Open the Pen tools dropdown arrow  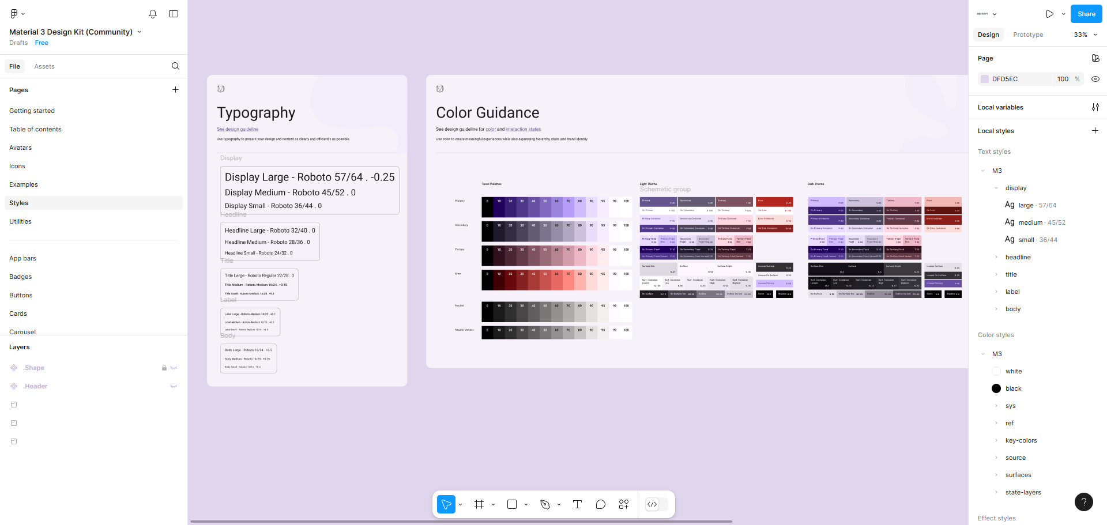point(559,505)
